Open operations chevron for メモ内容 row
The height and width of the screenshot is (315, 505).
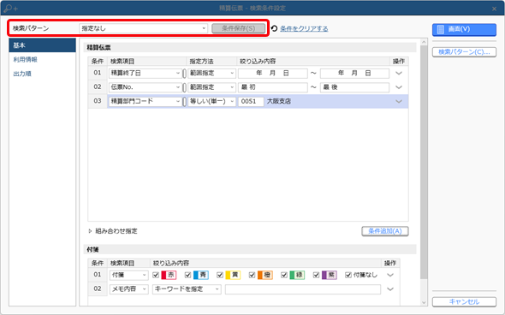(x=390, y=289)
